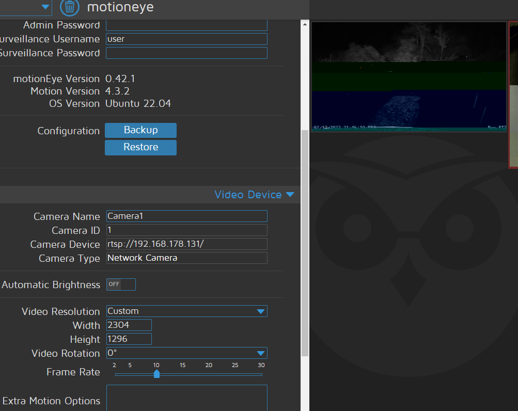Click the Camera Type Network Camera field
Viewport: 518px width, 411px height.
click(x=186, y=258)
